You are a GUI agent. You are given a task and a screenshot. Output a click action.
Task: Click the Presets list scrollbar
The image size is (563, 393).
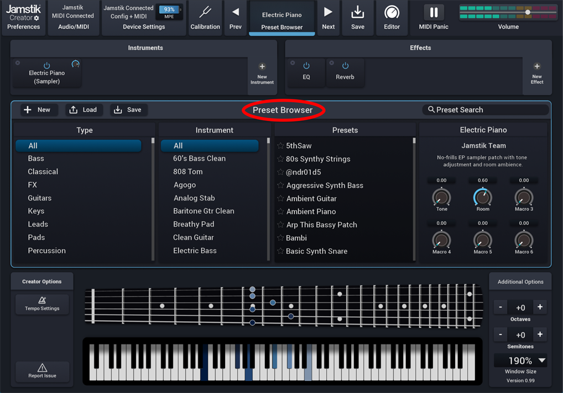tap(414, 199)
